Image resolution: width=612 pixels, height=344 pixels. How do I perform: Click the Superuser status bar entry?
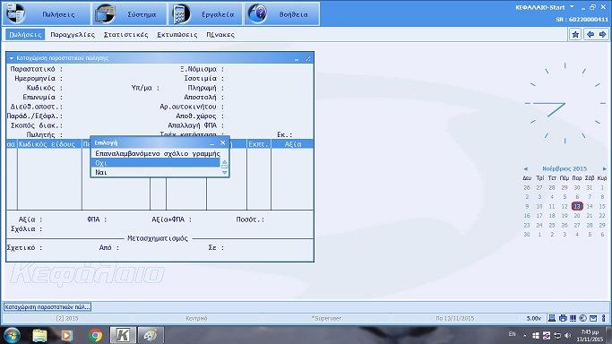(x=327, y=318)
